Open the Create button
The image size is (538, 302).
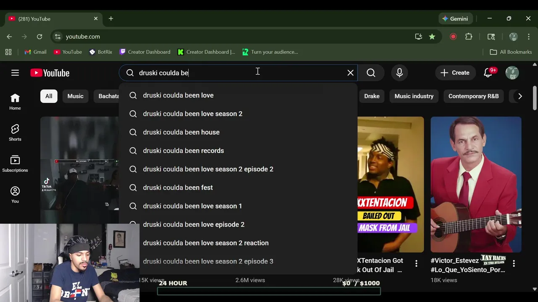[x=455, y=73]
